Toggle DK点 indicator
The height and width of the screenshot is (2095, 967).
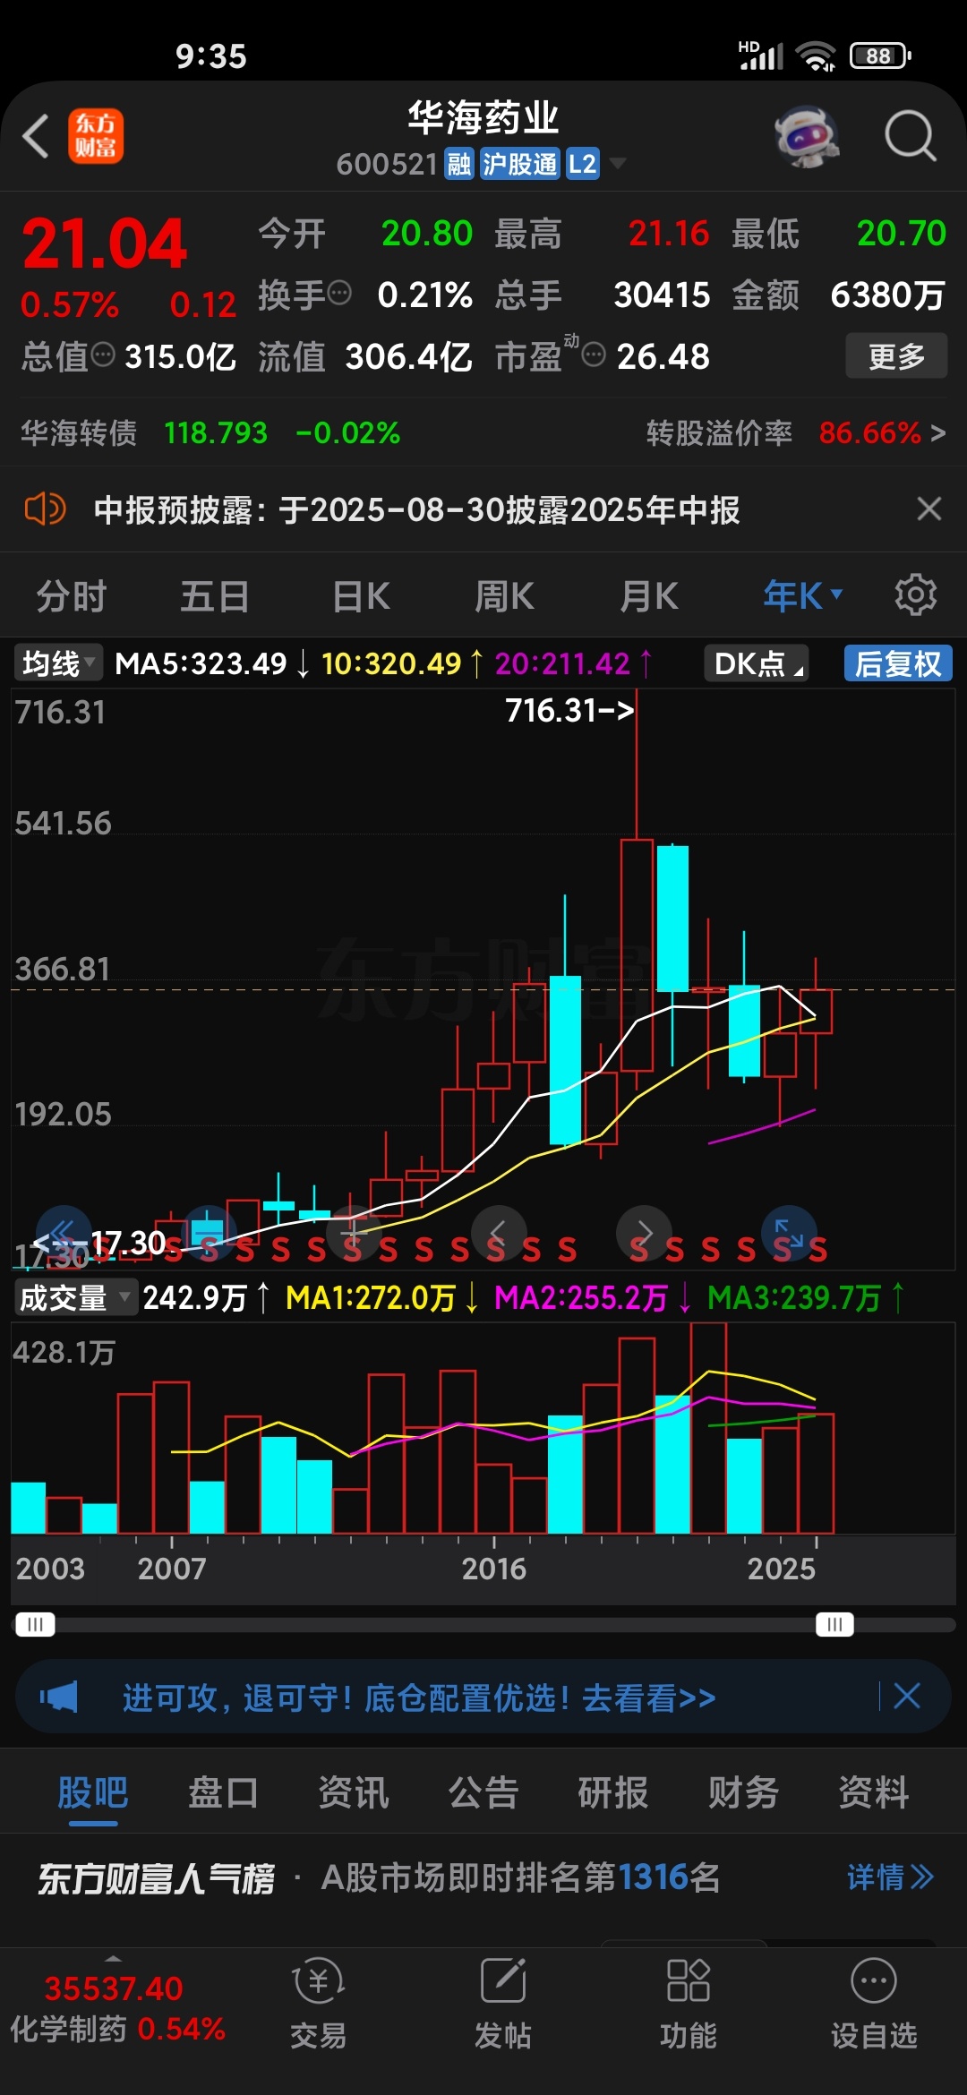(x=757, y=663)
